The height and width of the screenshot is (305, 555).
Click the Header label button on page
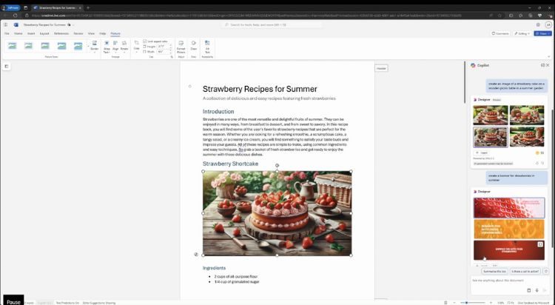381,68
